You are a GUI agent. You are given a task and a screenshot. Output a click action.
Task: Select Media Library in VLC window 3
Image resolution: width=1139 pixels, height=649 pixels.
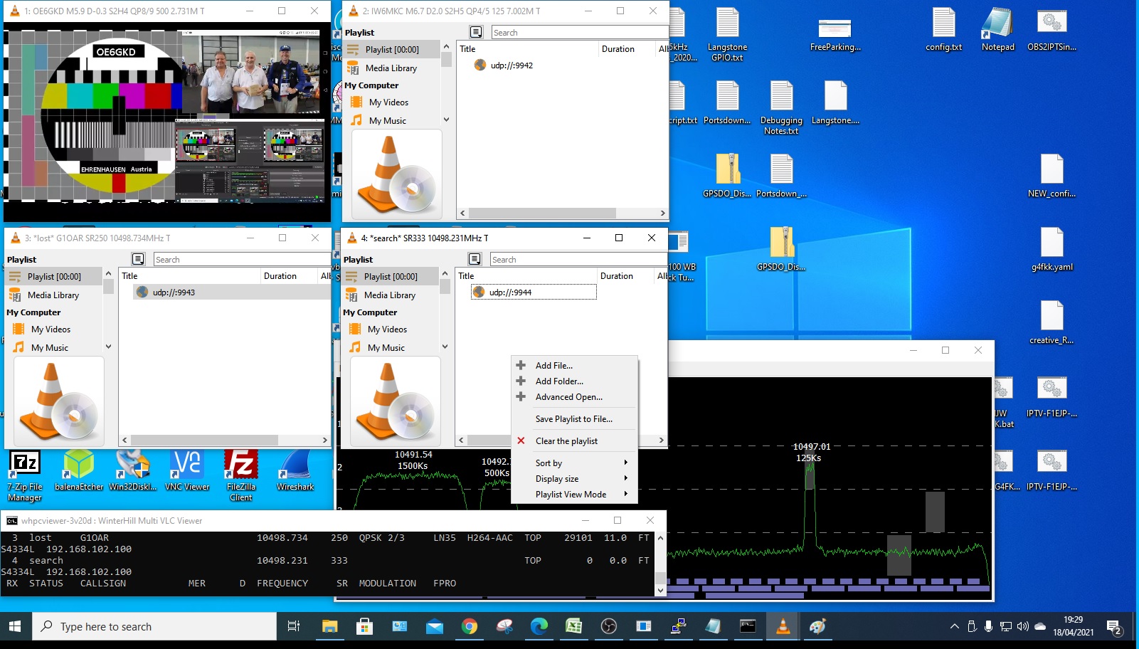pos(53,295)
